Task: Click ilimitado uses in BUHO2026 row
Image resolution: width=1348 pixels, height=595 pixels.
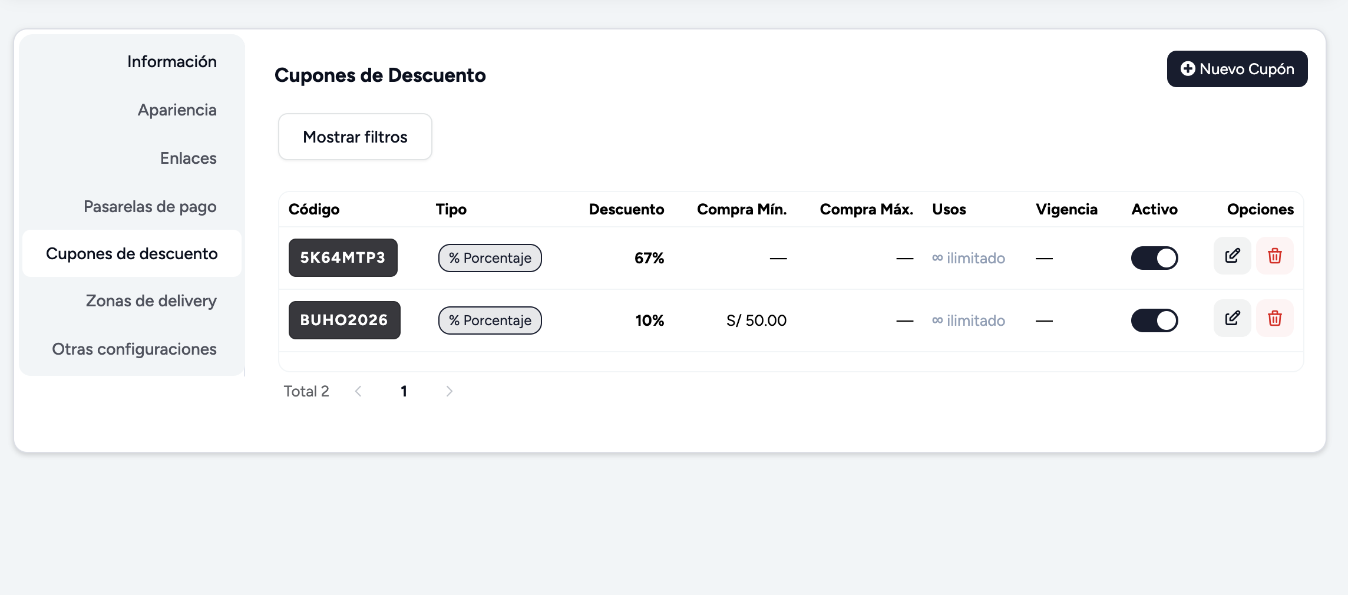Action: [969, 320]
